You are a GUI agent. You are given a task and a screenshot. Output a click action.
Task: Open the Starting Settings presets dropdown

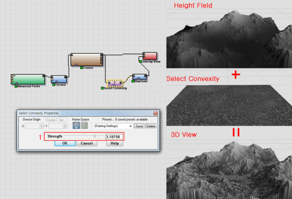113,126
